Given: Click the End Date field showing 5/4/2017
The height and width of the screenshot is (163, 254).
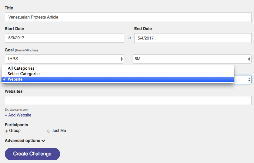Looking at the screenshot, I should [x=192, y=38].
